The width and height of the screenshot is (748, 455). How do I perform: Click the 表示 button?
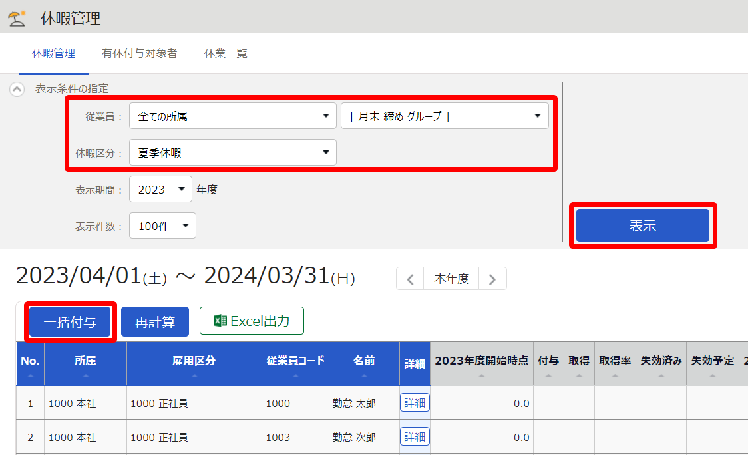click(x=643, y=226)
